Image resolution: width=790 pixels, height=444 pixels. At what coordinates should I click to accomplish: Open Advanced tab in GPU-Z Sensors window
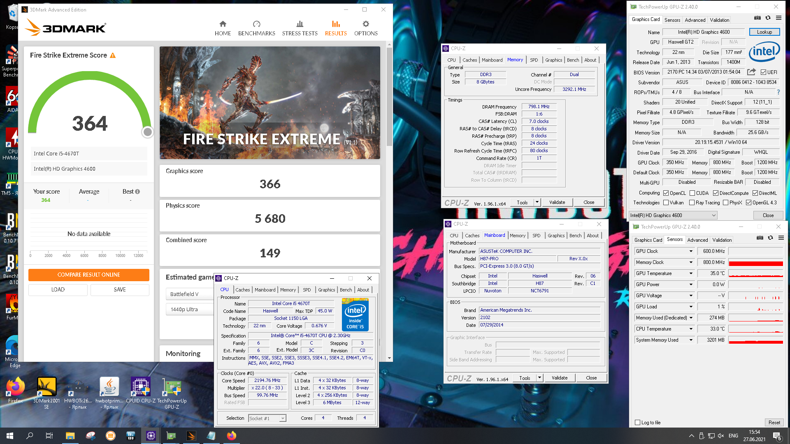pos(697,240)
